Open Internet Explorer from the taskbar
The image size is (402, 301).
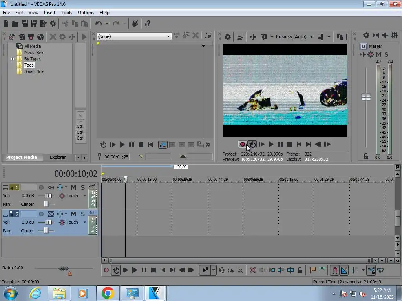pyautogui.click(x=35, y=293)
